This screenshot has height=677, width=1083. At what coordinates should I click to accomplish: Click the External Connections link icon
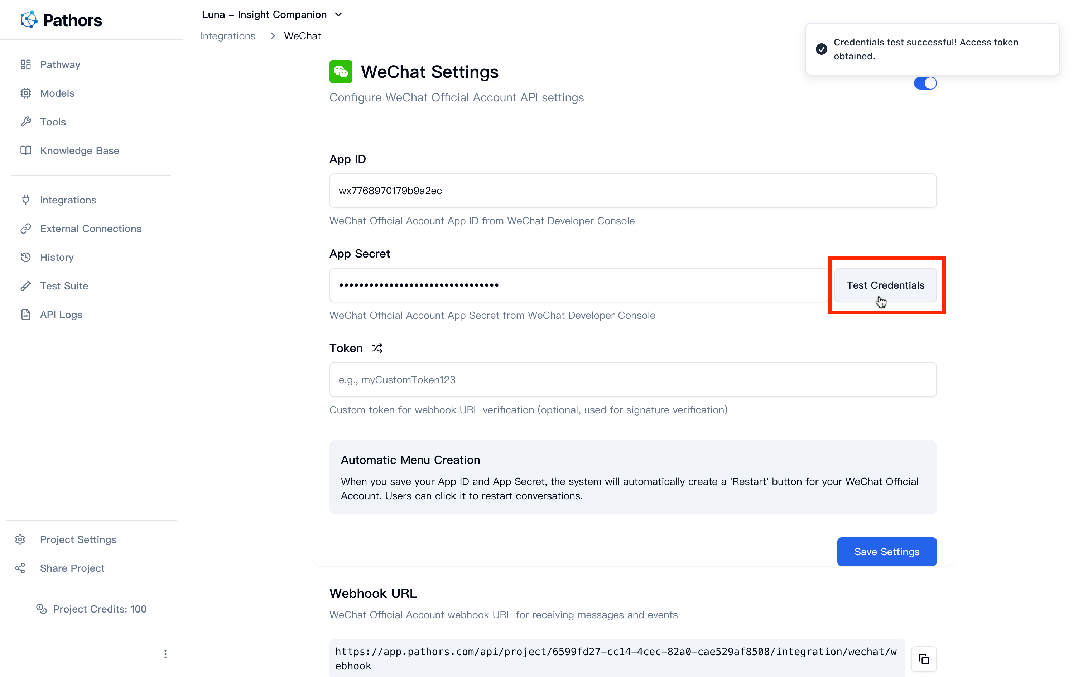pos(26,229)
